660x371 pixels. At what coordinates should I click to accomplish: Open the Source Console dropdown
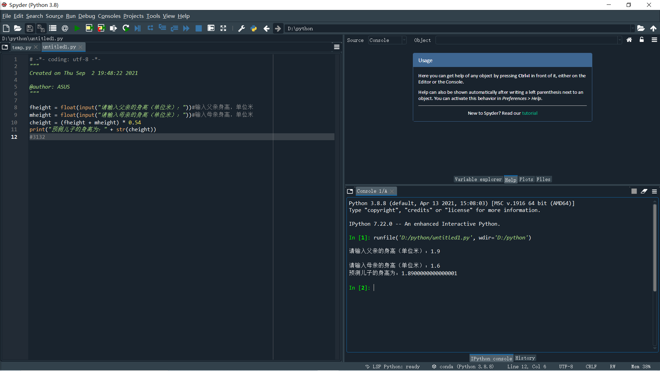pos(387,40)
